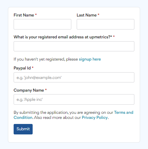Submit the application form
This screenshot has height=149, width=148.
(23, 129)
